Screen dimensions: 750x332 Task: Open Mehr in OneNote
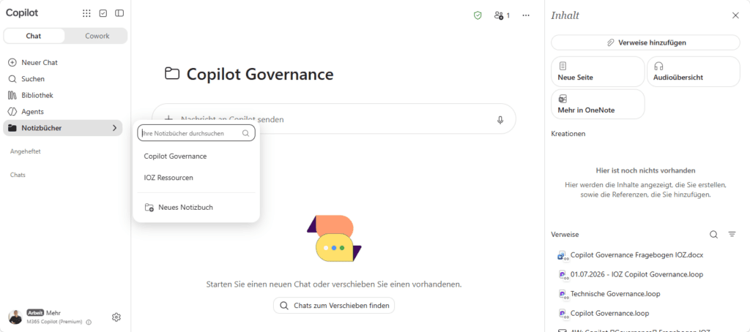598,104
